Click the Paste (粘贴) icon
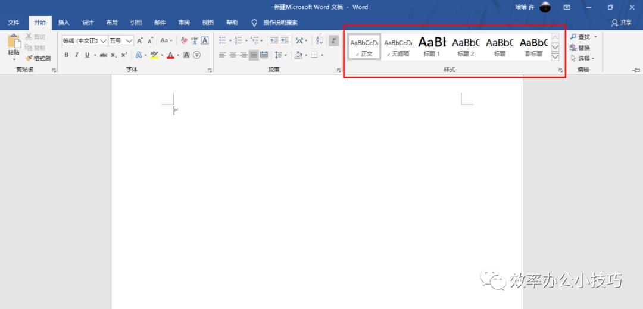 pos(13,45)
